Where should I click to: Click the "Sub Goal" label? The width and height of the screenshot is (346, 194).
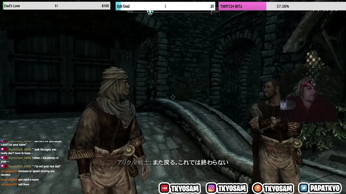pyautogui.click(x=123, y=6)
